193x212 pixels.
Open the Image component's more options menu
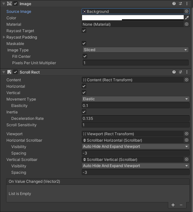tap(187, 4)
